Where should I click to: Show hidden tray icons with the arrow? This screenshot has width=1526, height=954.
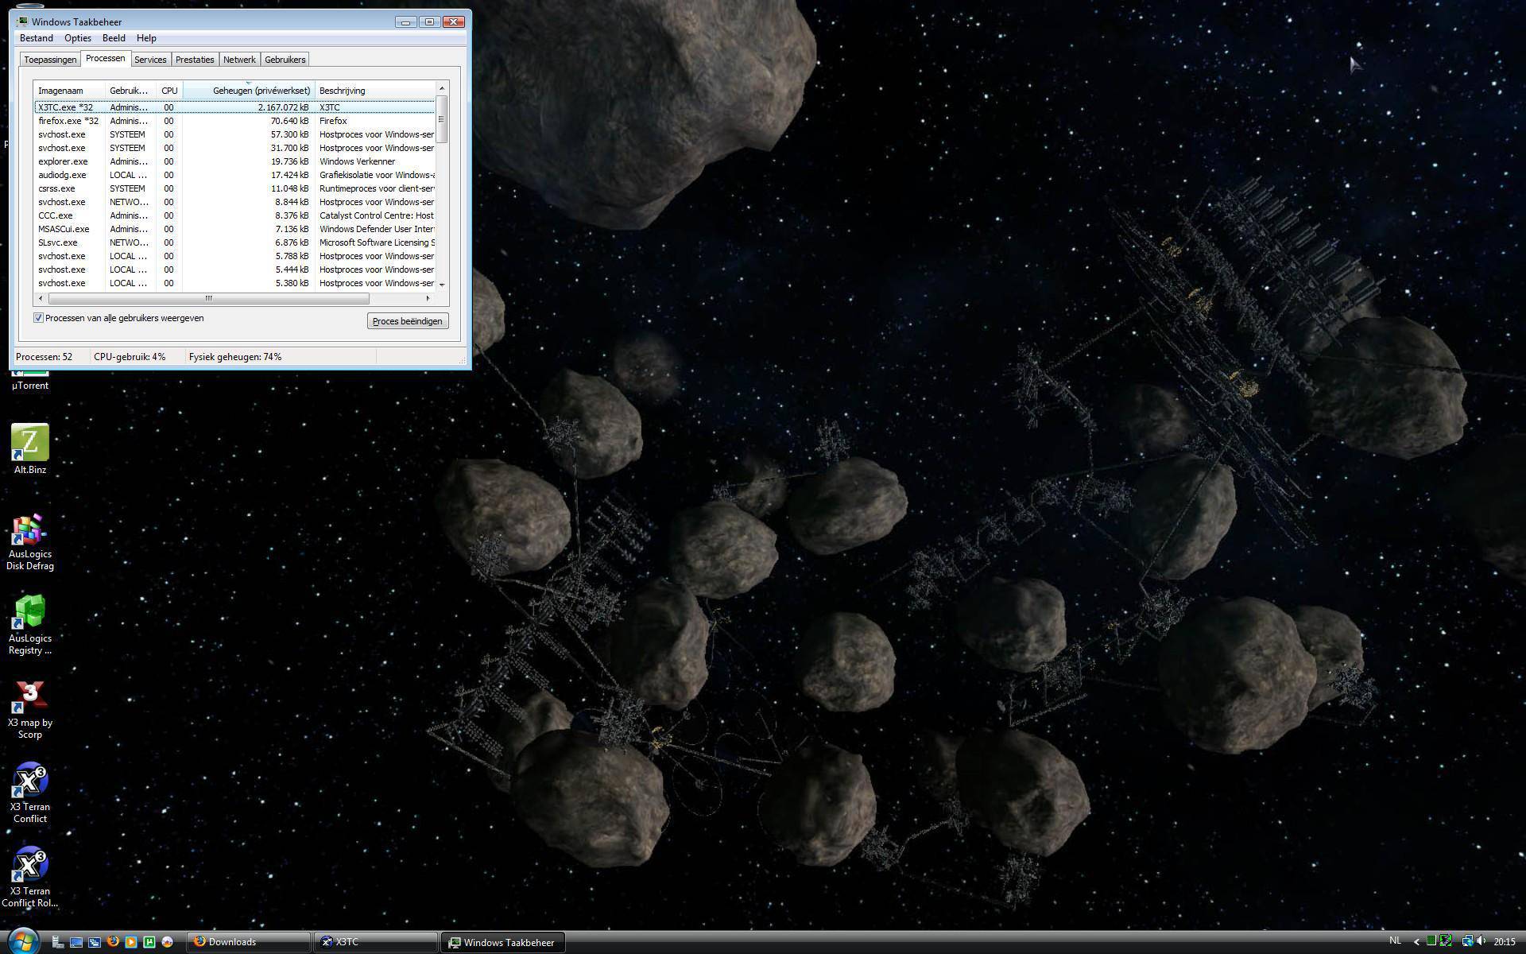1416,941
